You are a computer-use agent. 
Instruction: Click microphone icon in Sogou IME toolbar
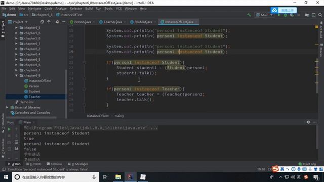pyautogui.click(x=299, y=169)
